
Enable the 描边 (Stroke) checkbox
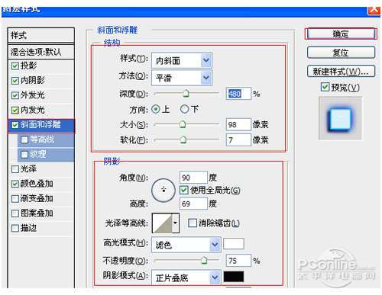tap(15, 228)
